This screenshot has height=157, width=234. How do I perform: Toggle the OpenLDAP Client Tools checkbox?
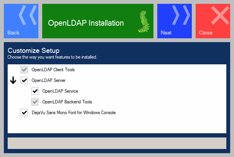24,70
